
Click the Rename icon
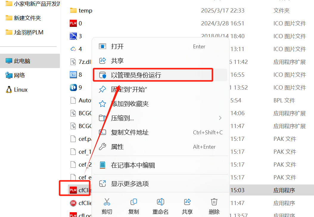(x=160, y=202)
